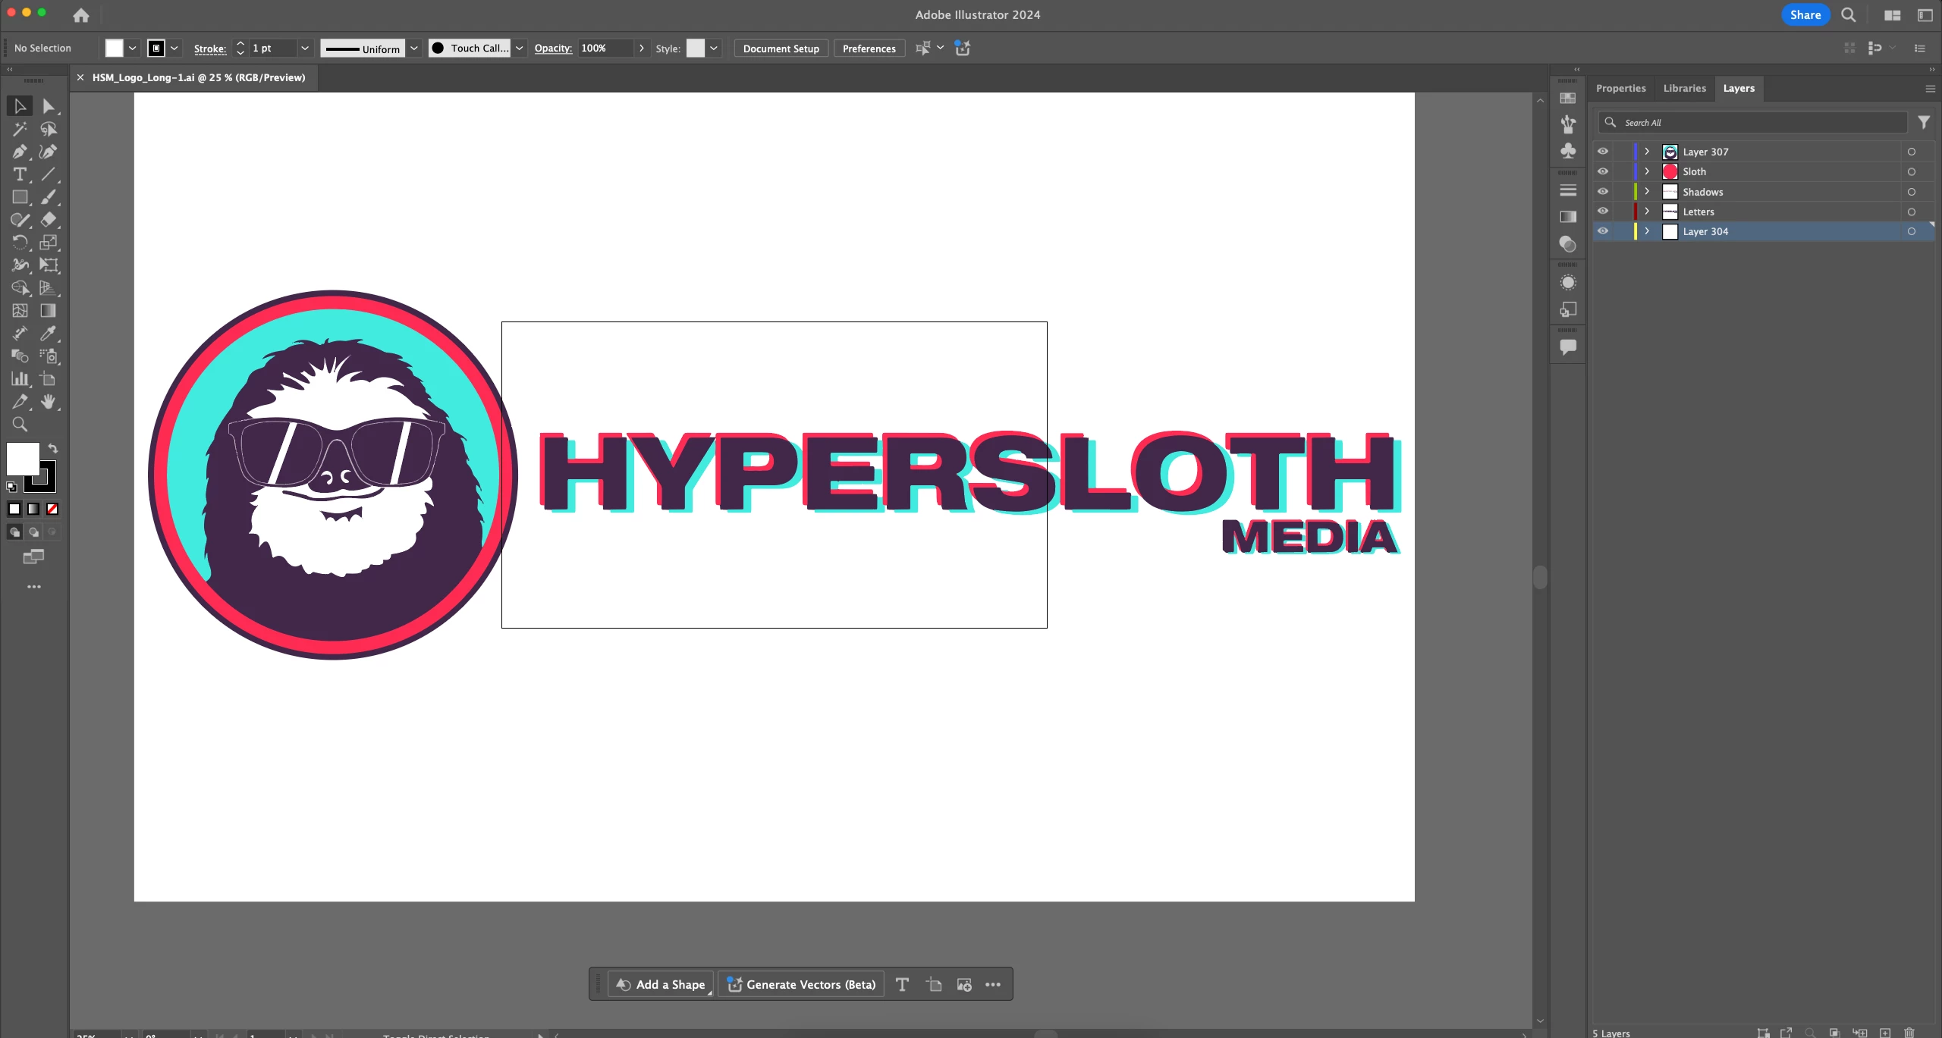Open the Libraries tab
Screen dimensions: 1942x1038
pyautogui.click(x=1684, y=89)
